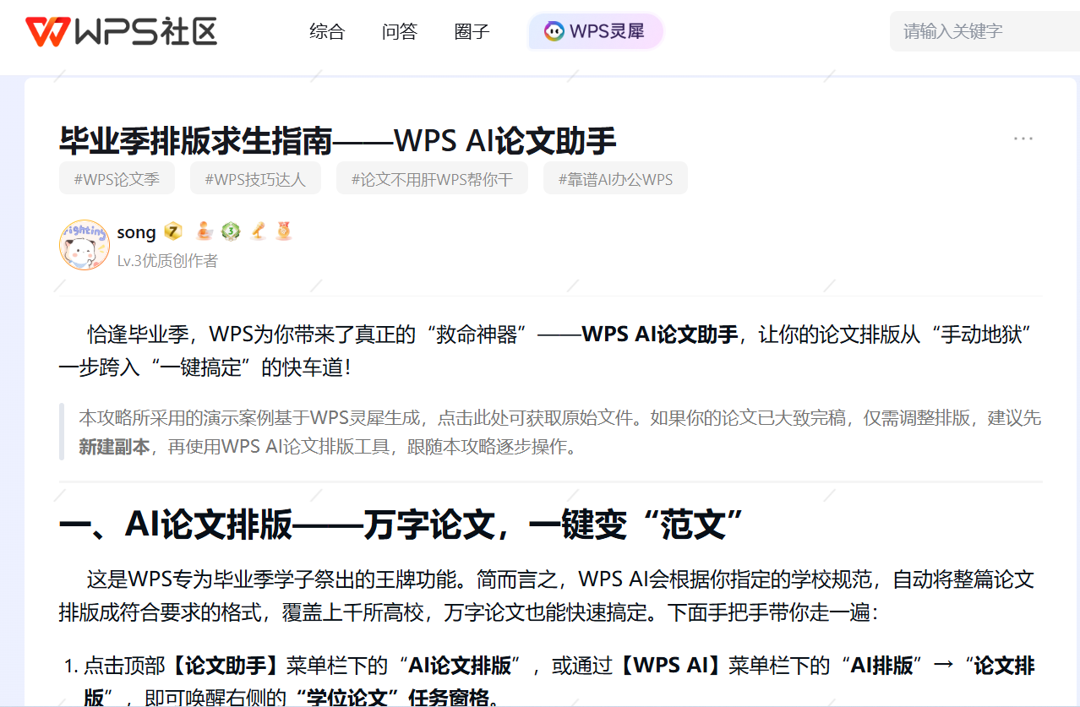Click the bold WPS AI论文助手 text in intro
This screenshot has width=1080, height=707.
click(x=660, y=334)
